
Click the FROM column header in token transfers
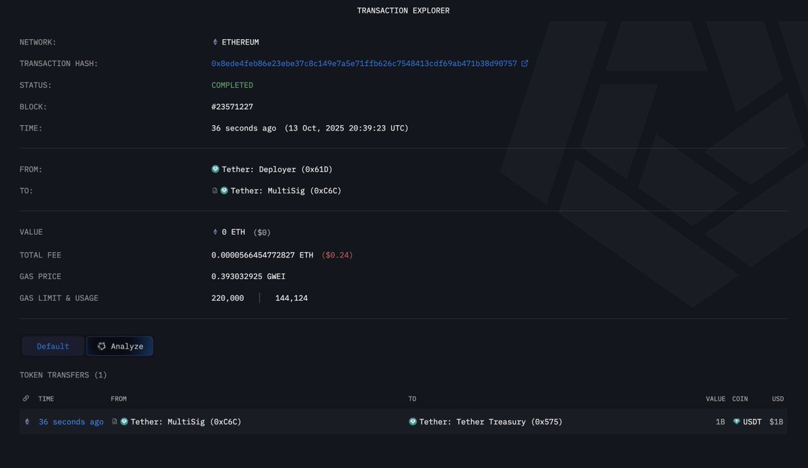[119, 399]
